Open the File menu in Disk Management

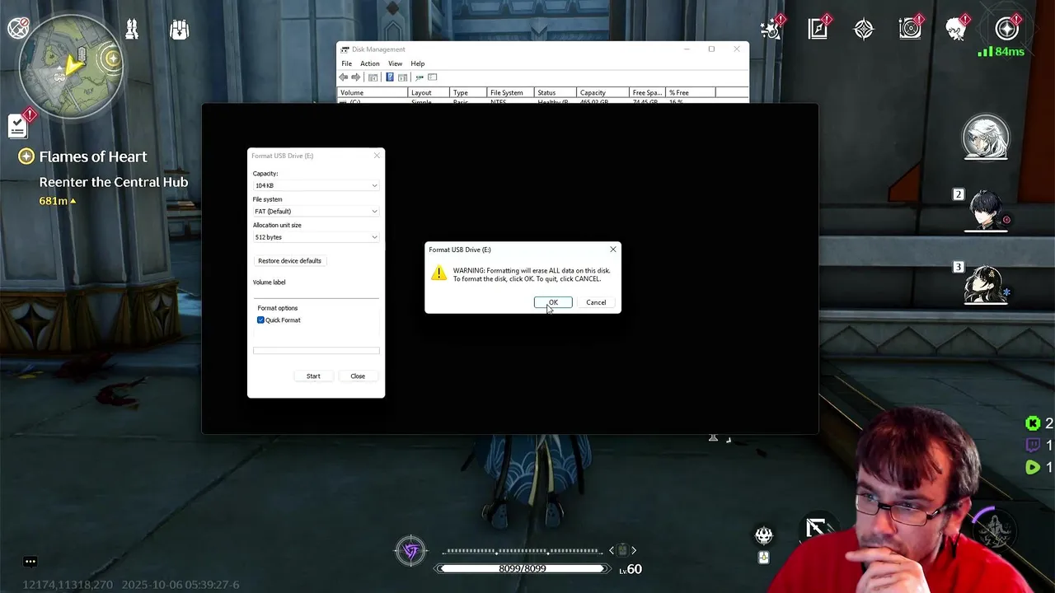click(x=347, y=63)
